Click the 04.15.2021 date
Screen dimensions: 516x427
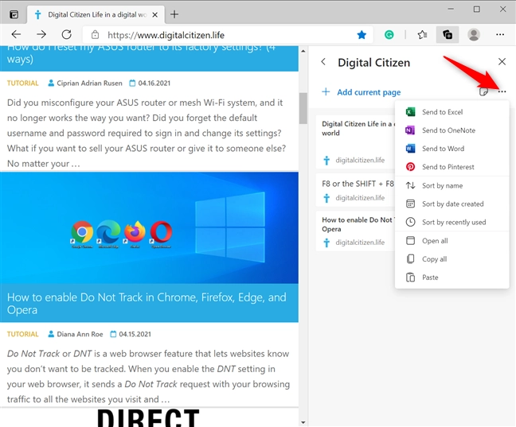135,334
